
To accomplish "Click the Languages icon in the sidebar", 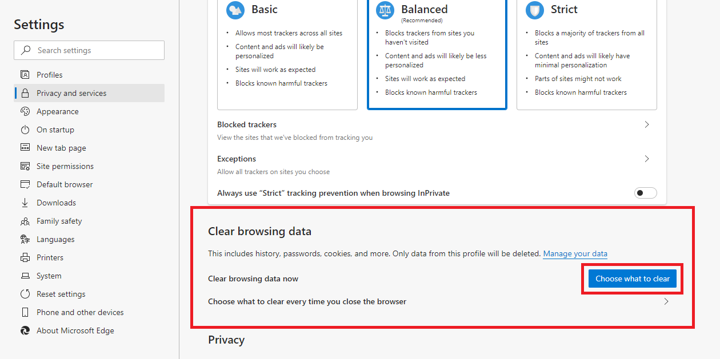I will click(25, 239).
